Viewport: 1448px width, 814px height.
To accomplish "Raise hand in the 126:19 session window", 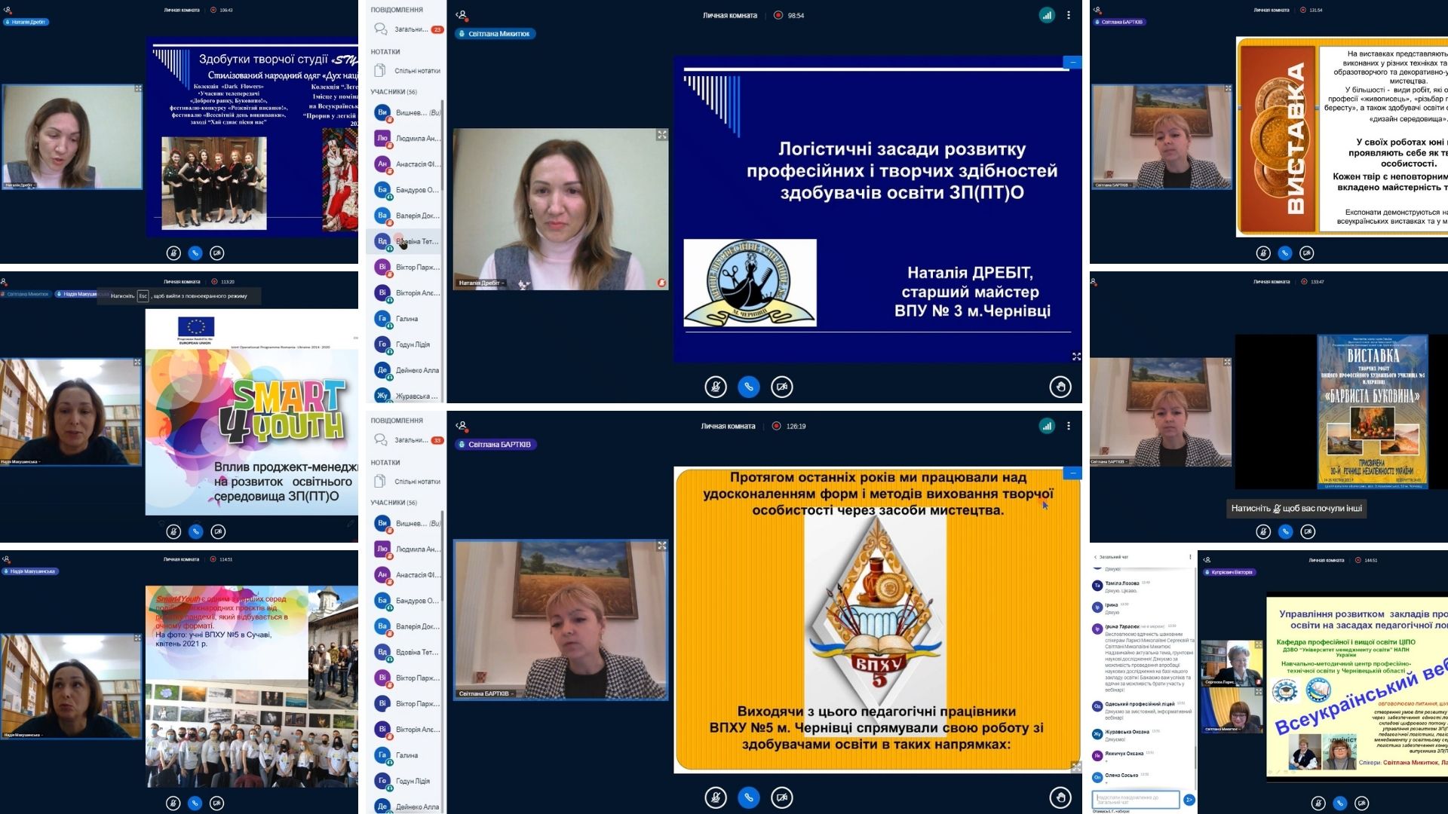I will pos(1060,797).
